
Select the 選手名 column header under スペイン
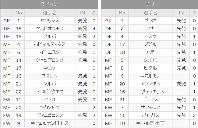point(50,13)
